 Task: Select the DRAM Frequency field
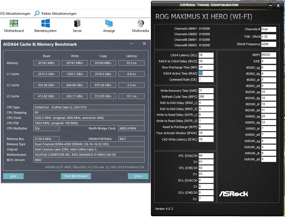click(269, 44)
